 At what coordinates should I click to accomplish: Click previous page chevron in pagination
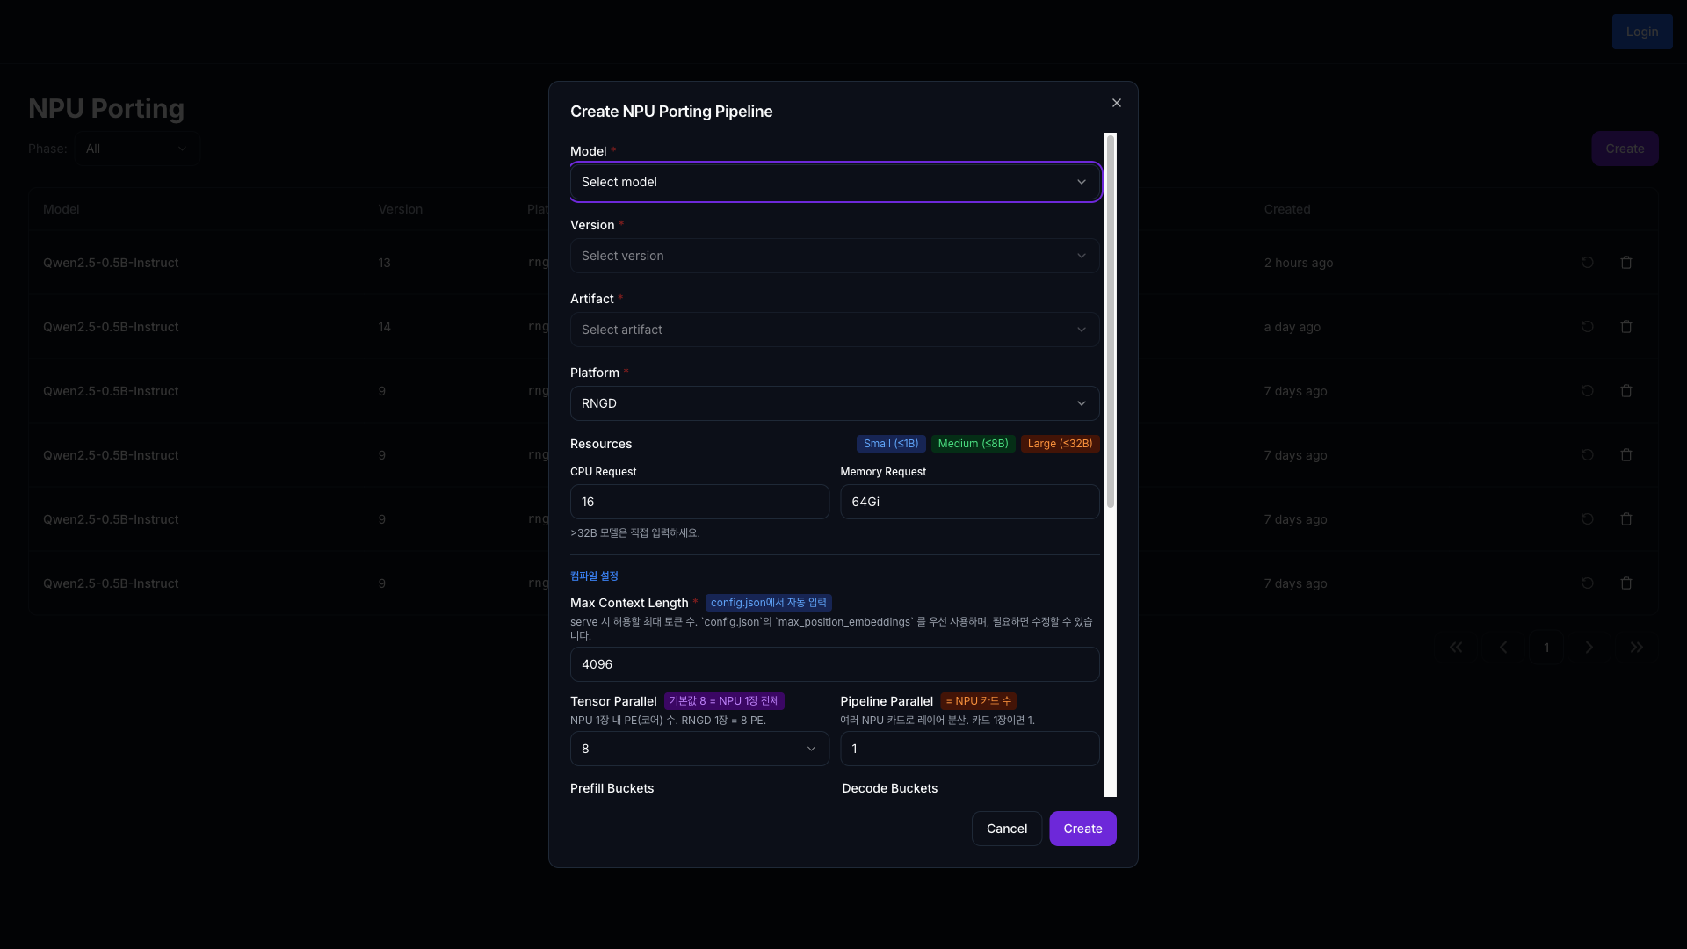click(x=1503, y=648)
